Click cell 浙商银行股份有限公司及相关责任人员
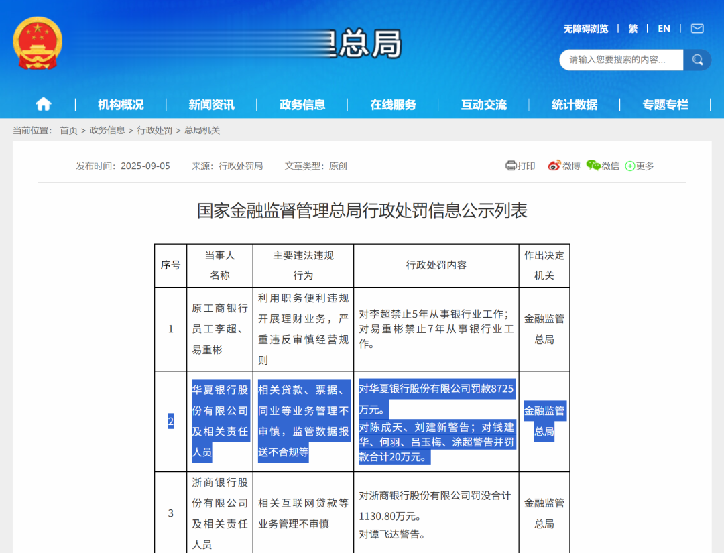The width and height of the screenshot is (724, 553). coord(220,513)
